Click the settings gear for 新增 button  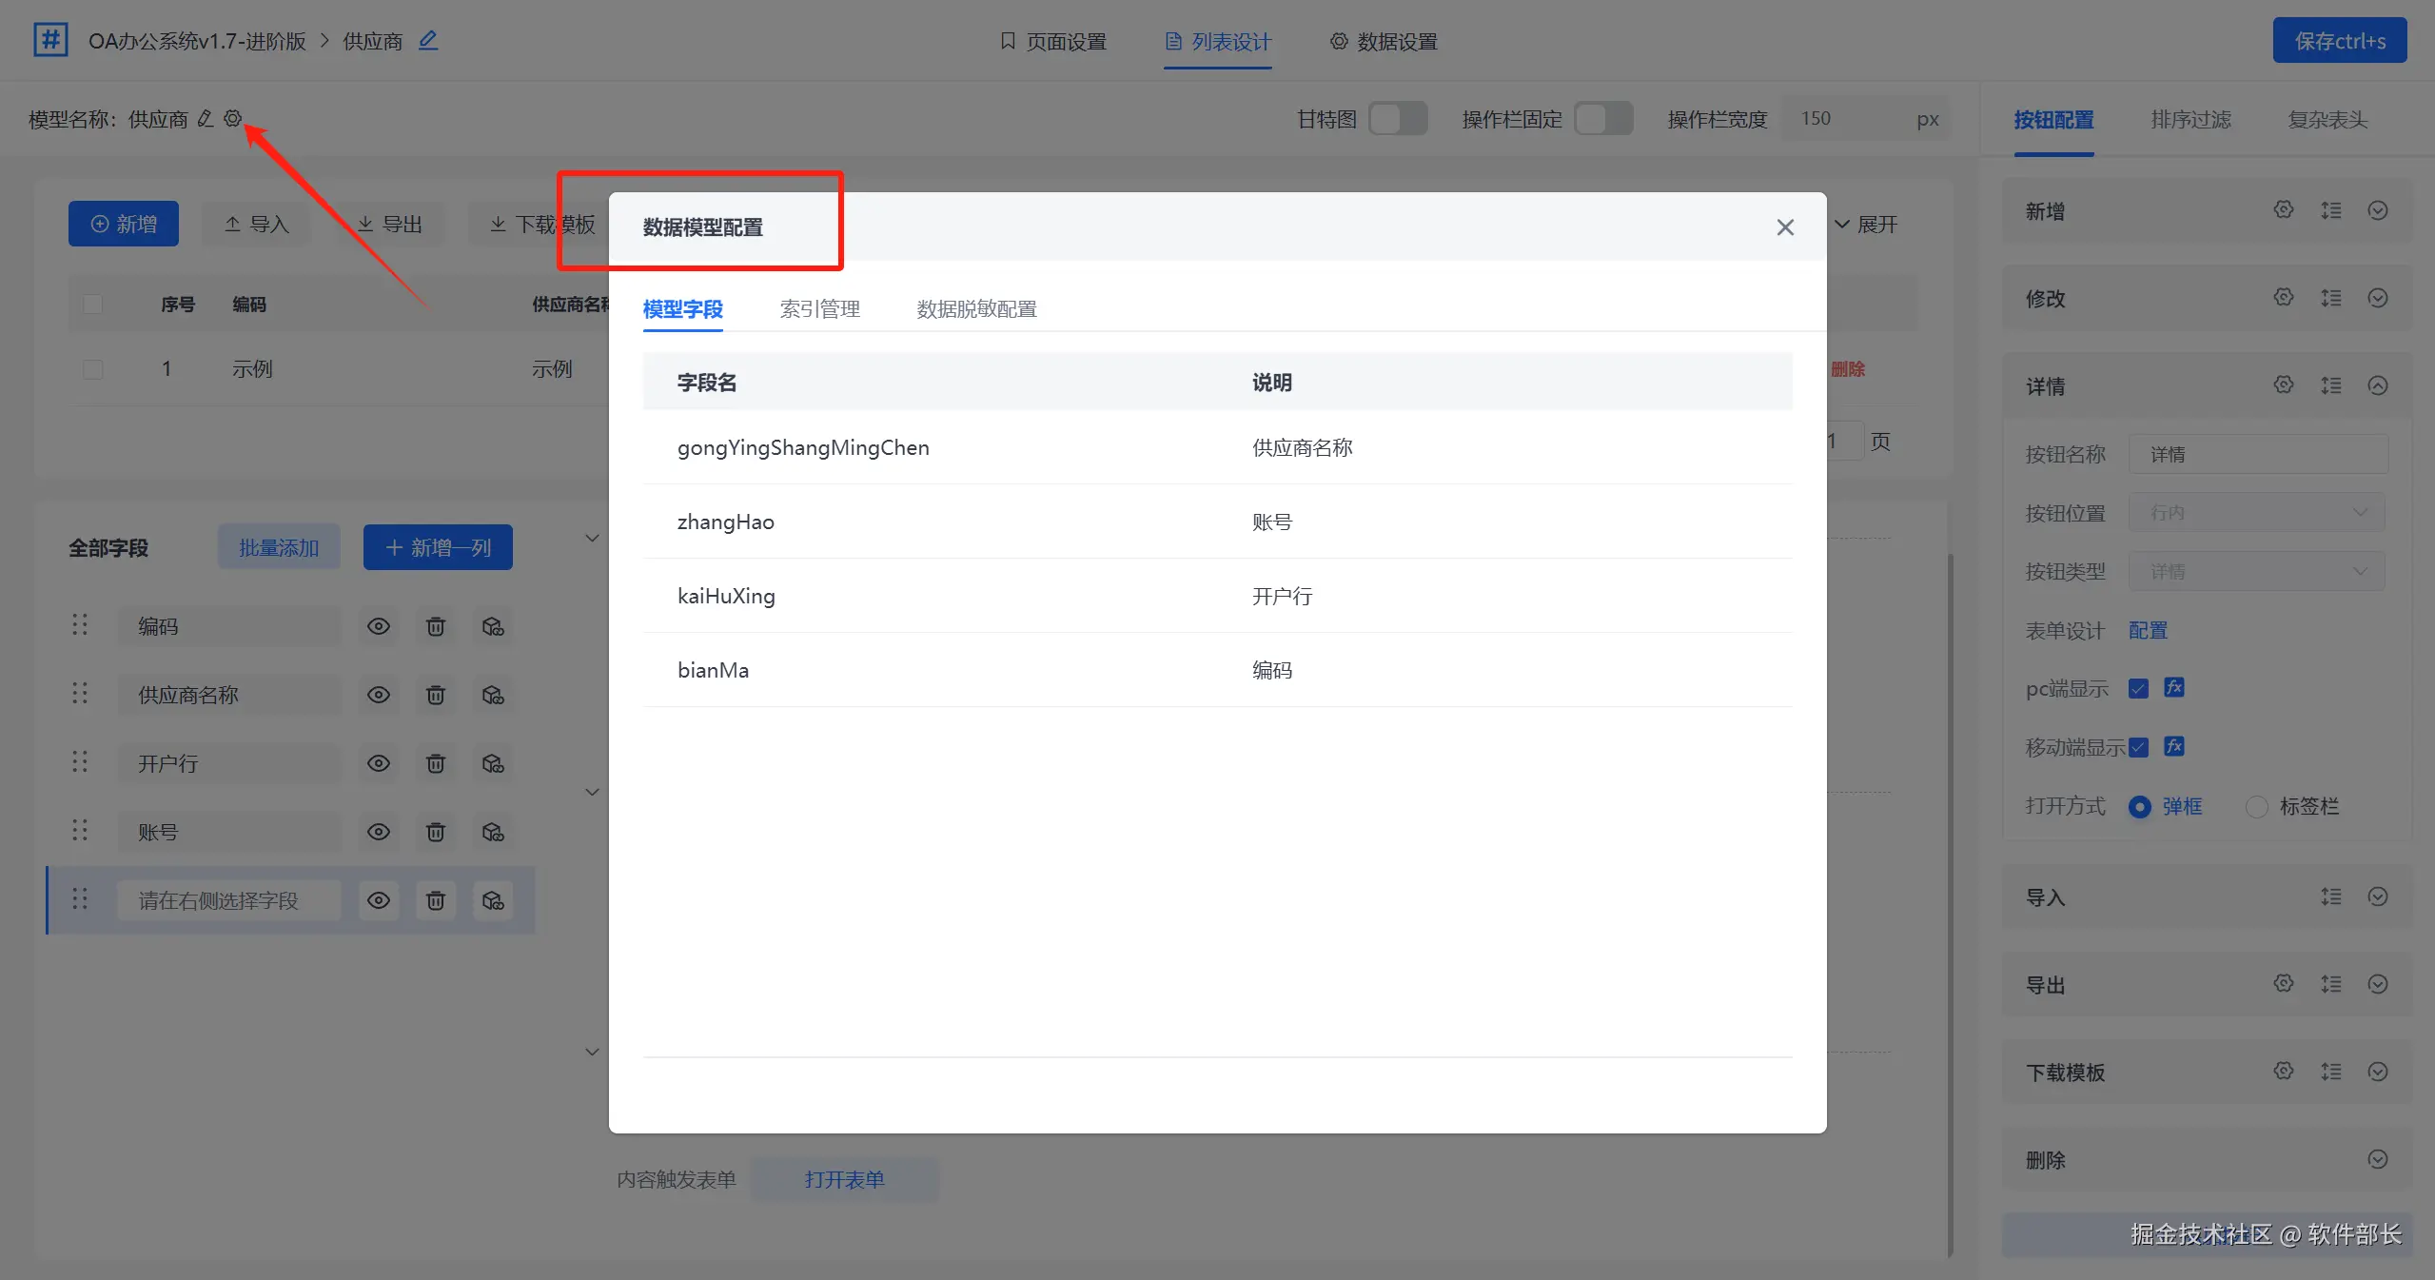pyautogui.click(x=2283, y=210)
